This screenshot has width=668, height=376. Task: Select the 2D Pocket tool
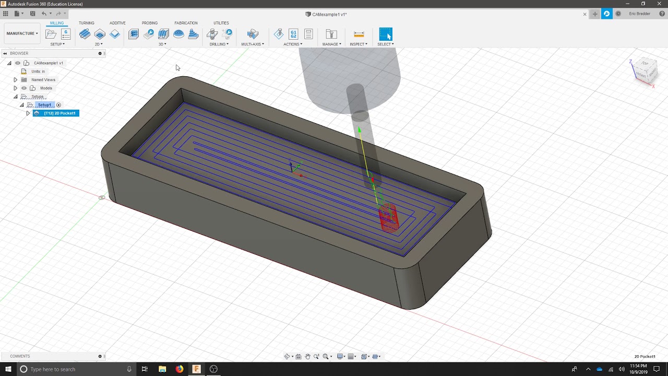(x=100, y=34)
